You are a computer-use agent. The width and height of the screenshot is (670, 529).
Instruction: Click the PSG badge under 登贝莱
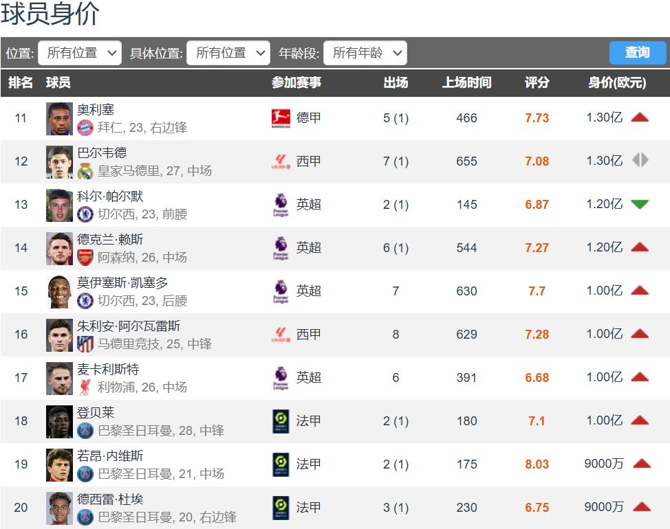pos(85,431)
